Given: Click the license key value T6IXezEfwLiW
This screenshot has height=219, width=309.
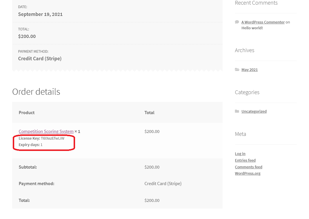Looking at the screenshot, I should [52, 138].
